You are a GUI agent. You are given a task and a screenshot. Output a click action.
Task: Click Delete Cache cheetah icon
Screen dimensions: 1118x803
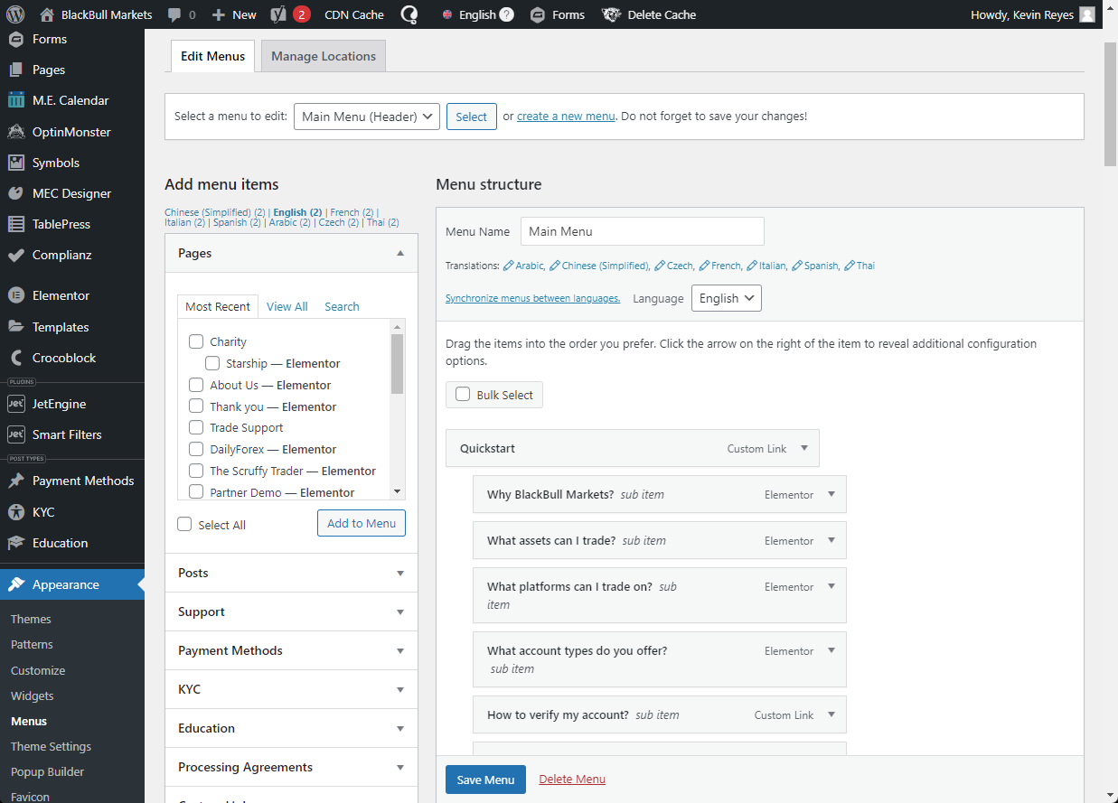tap(611, 14)
